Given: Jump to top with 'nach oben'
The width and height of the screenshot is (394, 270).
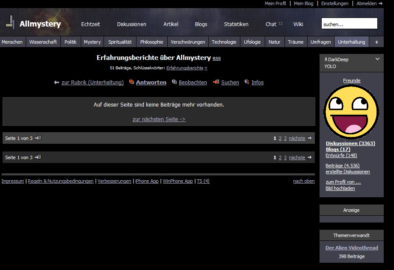Looking at the screenshot, I should (x=304, y=181).
